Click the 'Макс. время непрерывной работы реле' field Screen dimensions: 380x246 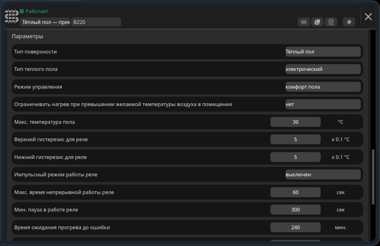click(295, 192)
